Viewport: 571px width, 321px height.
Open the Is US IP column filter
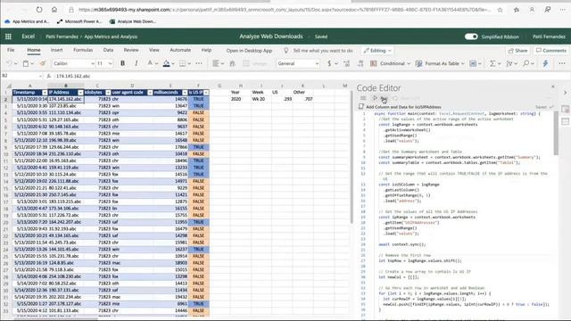206,93
